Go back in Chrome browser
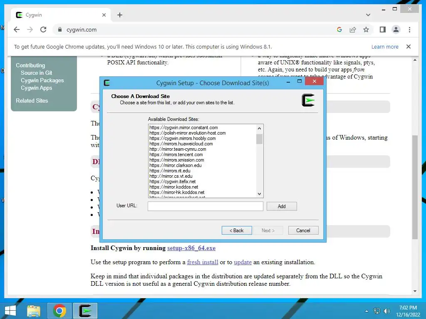Viewport: 426px width, 319px height. pyautogui.click(x=17, y=29)
